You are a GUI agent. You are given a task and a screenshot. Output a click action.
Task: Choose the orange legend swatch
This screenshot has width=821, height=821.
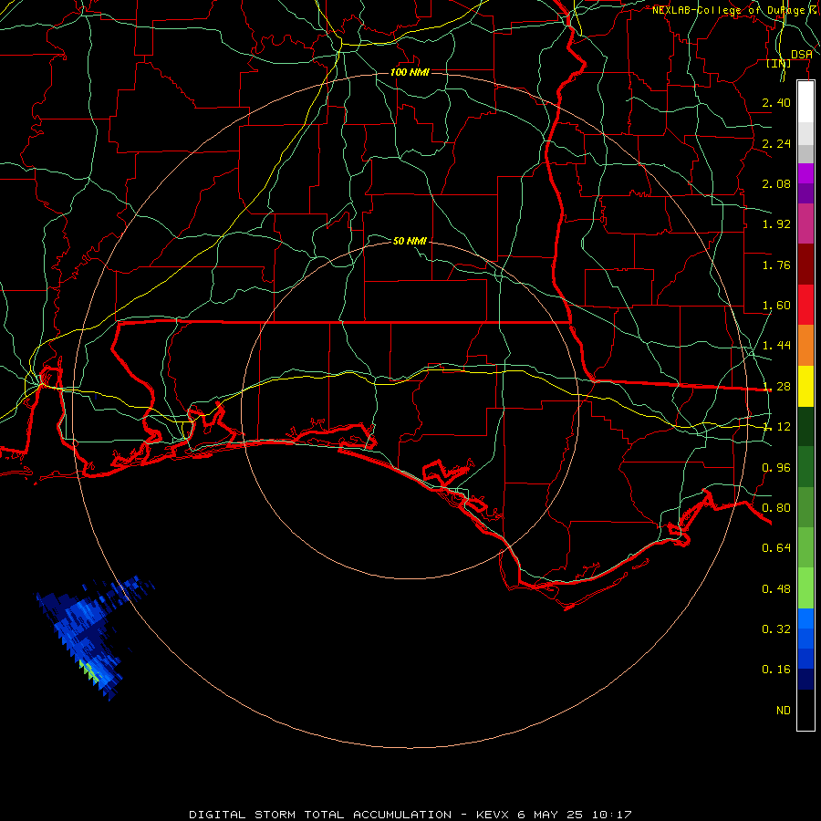click(805, 345)
